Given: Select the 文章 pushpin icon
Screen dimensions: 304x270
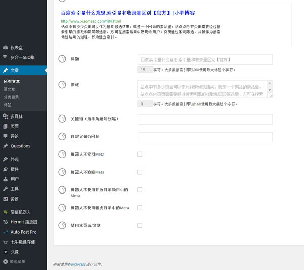Looking at the screenshot, I should [x=6, y=70].
